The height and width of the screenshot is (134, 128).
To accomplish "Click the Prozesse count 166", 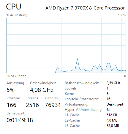I will (12, 105).
